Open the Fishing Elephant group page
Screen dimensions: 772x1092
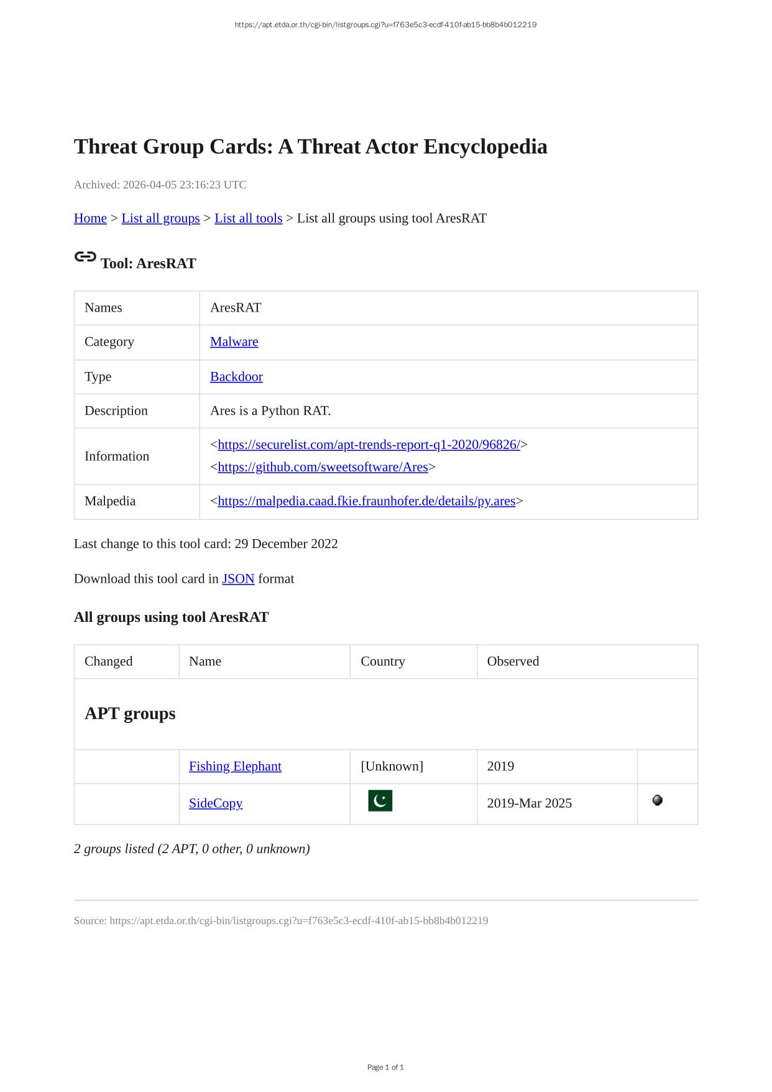[x=235, y=767]
